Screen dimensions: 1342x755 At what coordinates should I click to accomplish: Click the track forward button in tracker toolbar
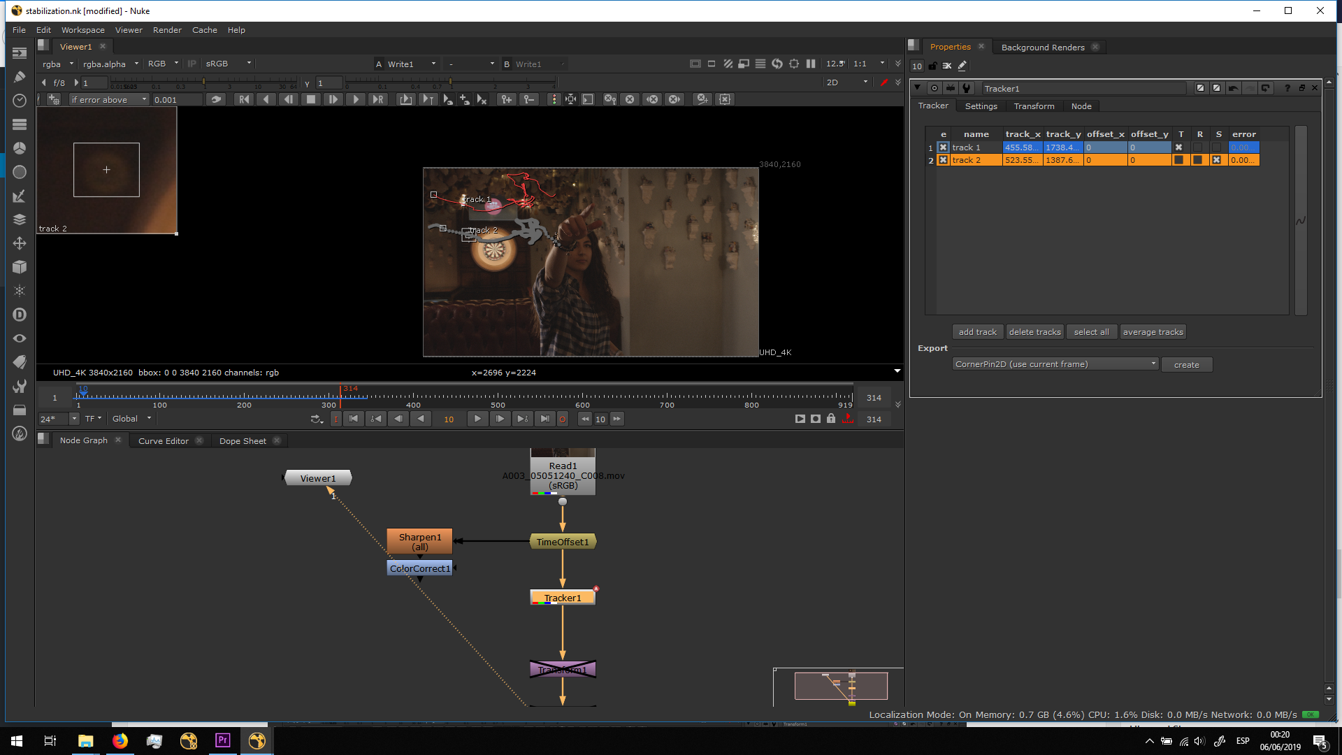(356, 99)
